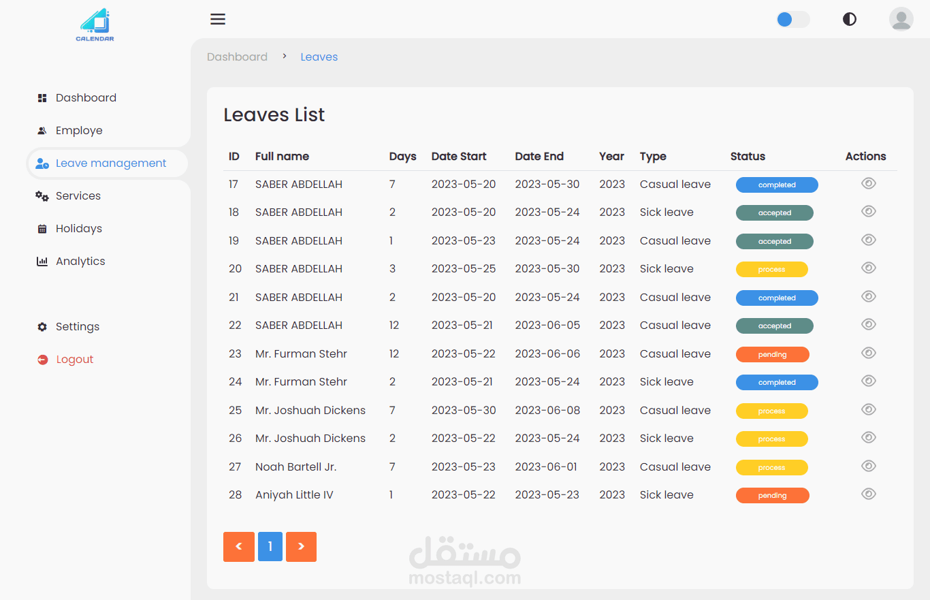The width and height of the screenshot is (930, 600).
Task: Select page 1 in pagination
Action: click(x=270, y=547)
